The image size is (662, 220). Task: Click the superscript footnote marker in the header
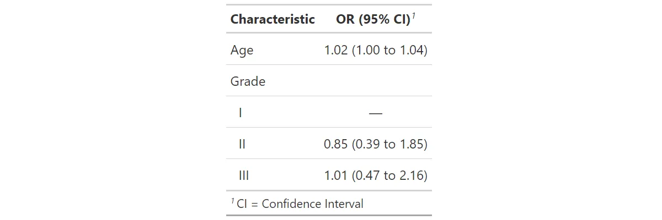[414, 15]
